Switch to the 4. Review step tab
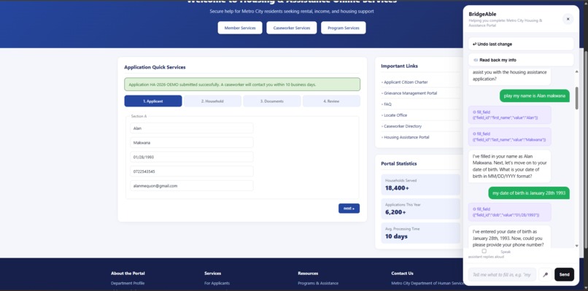Viewport: 588px width, 291px height. pos(331,101)
